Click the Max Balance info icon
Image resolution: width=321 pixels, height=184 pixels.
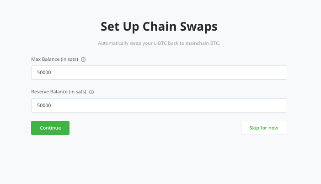point(84,59)
